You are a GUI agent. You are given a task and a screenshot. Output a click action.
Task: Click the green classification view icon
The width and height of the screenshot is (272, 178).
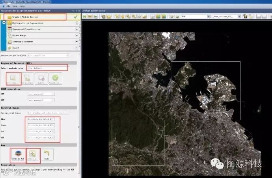pos(158,17)
